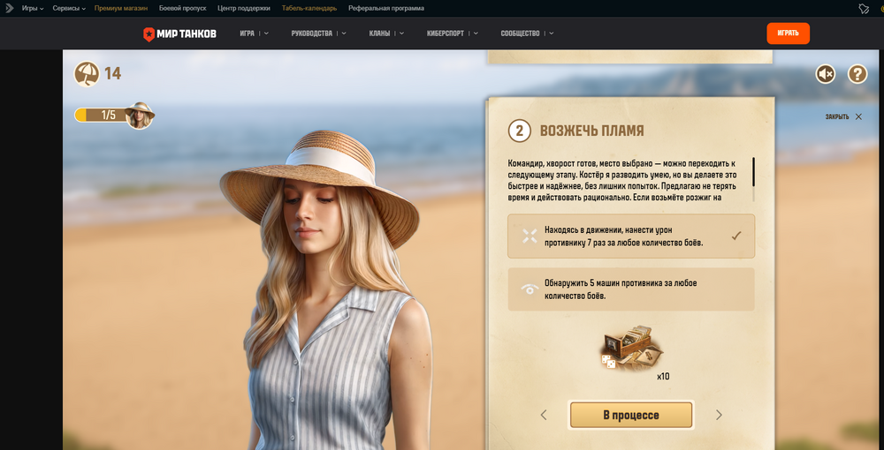Viewport: 884px width, 450px height.
Task: Open the Сообщество menu
Action: coord(520,34)
